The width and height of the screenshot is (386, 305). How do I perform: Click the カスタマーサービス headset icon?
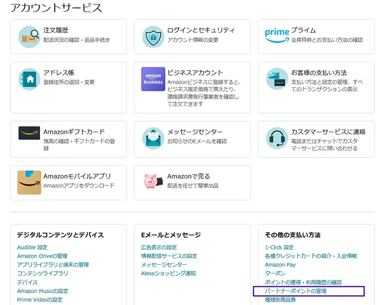click(277, 138)
